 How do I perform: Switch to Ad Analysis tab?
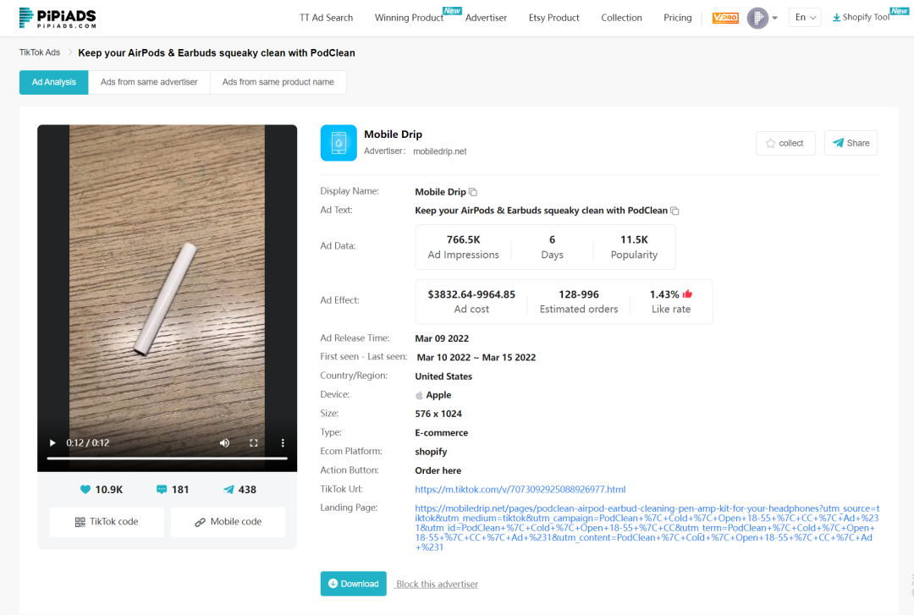(53, 82)
